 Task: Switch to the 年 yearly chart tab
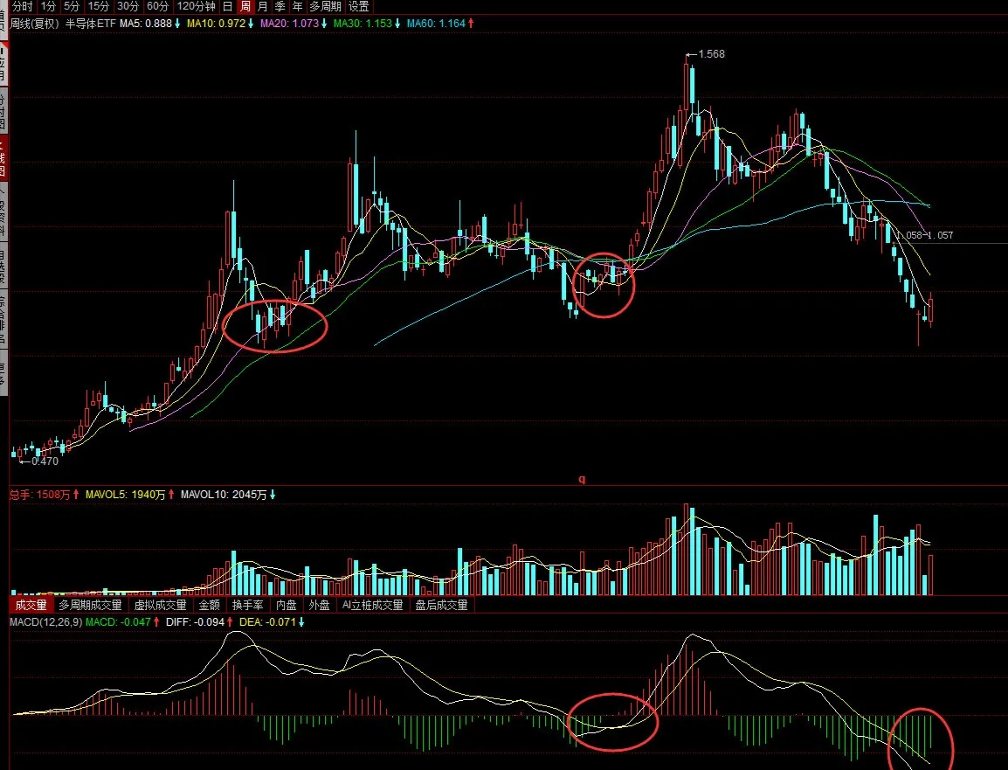coord(297,6)
